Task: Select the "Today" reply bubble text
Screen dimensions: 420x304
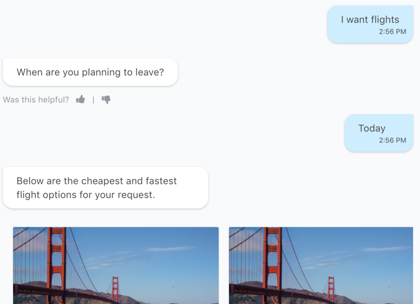Action: click(x=372, y=128)
